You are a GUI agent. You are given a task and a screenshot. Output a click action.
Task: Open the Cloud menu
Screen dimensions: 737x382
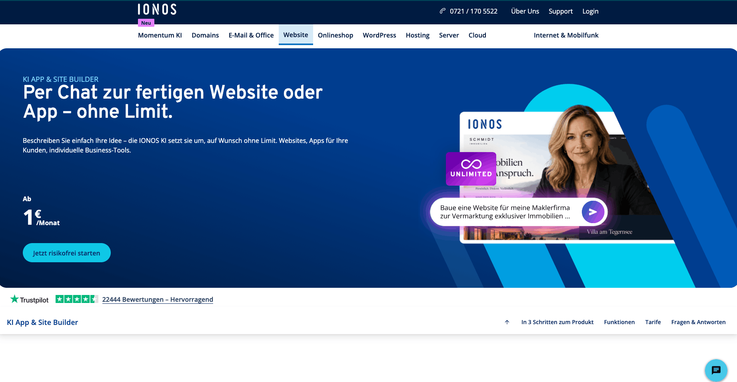[477, 35]
